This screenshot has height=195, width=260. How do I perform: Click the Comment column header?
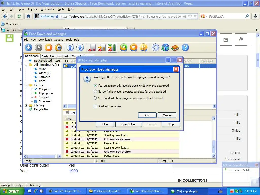(x=207, y=61)
